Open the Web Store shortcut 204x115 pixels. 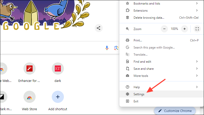pos(30,97)
